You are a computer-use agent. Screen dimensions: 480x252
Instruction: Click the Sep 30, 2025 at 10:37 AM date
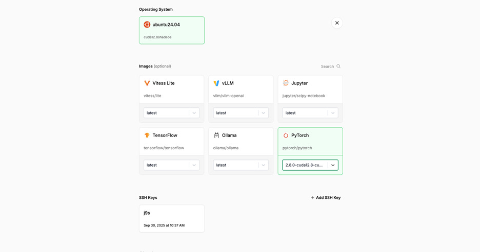(164, 225)
